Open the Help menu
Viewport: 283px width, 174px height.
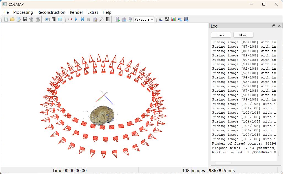107,12
